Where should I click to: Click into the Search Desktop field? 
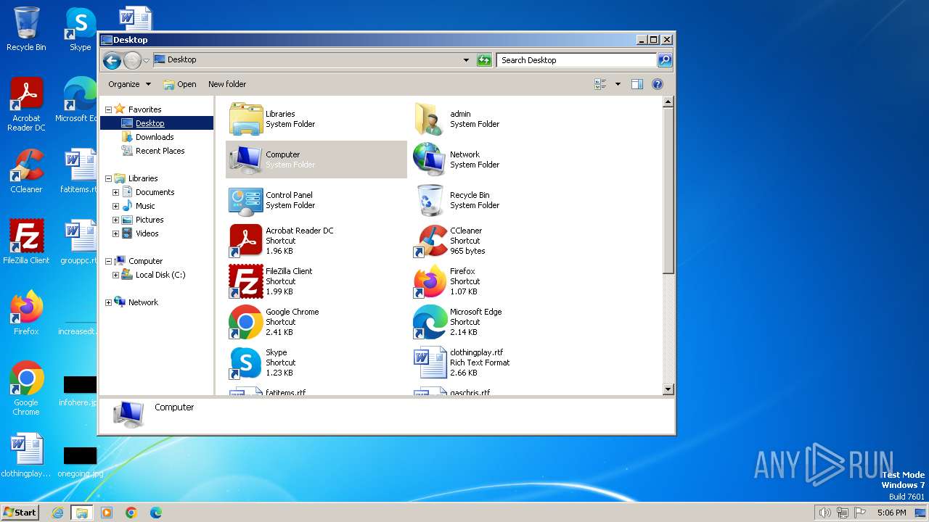point(577,60)
